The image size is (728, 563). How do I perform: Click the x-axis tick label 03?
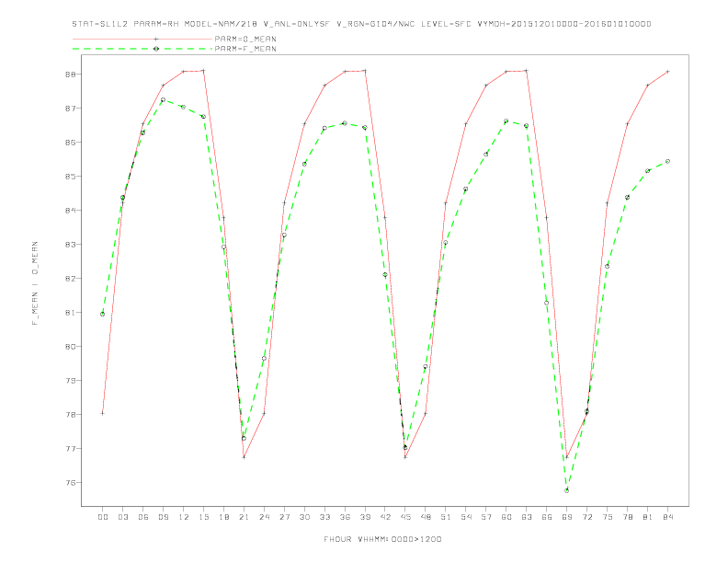click(x=122, y=517)
